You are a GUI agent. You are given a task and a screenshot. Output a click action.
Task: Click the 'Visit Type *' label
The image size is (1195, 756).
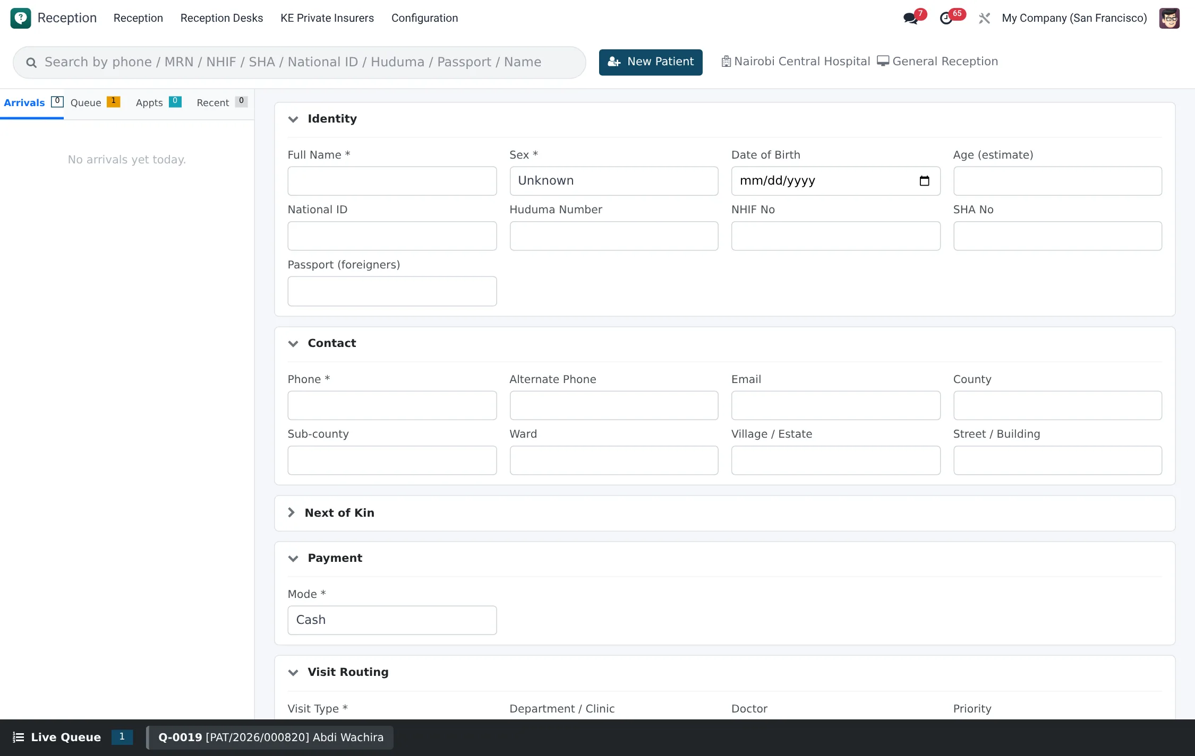[318, 709]
